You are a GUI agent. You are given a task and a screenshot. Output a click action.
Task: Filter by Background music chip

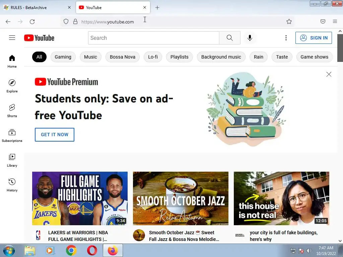tap(221, 57)
